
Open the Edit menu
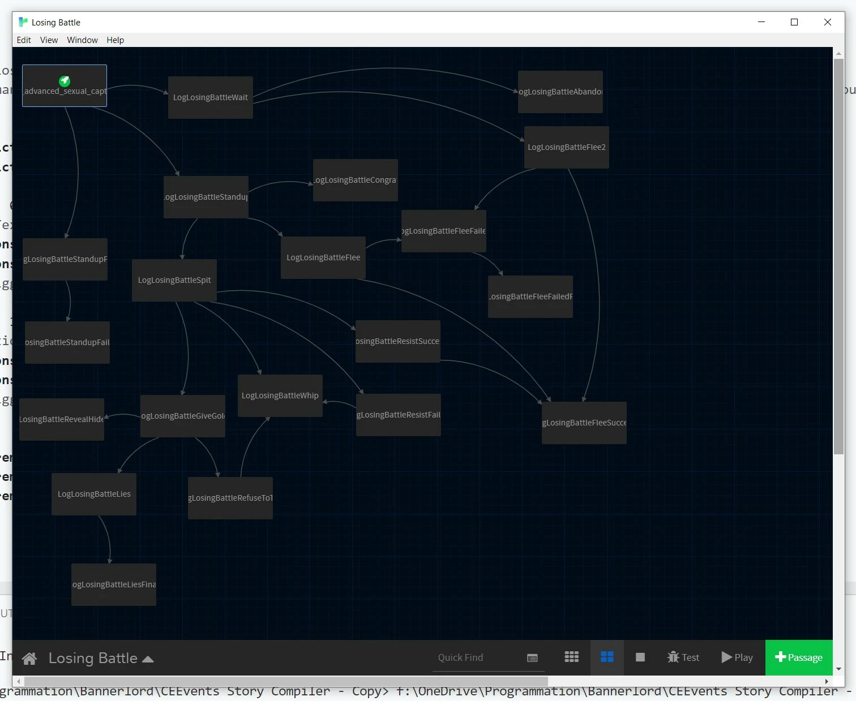[24, 40]
